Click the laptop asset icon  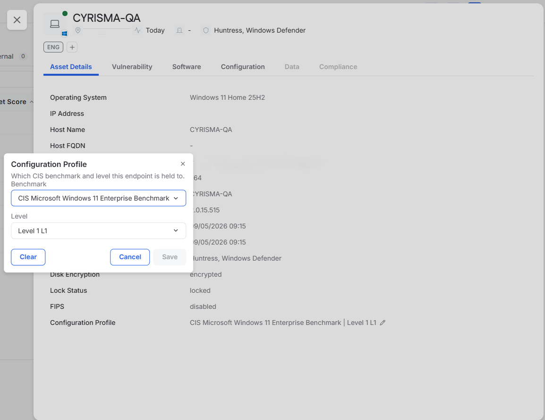coord(55,24)
